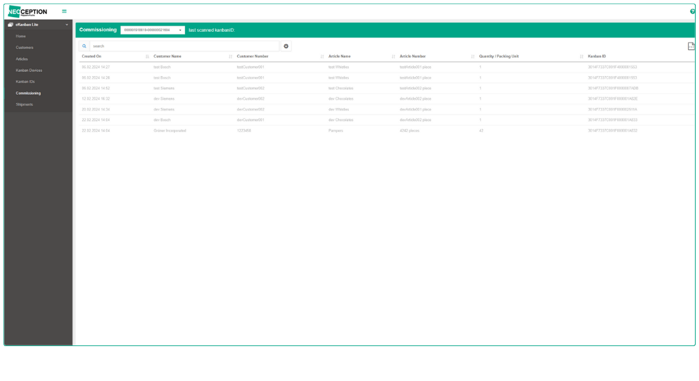
Task: Open the Articles sidebar link
Action: tap(22, 59)
